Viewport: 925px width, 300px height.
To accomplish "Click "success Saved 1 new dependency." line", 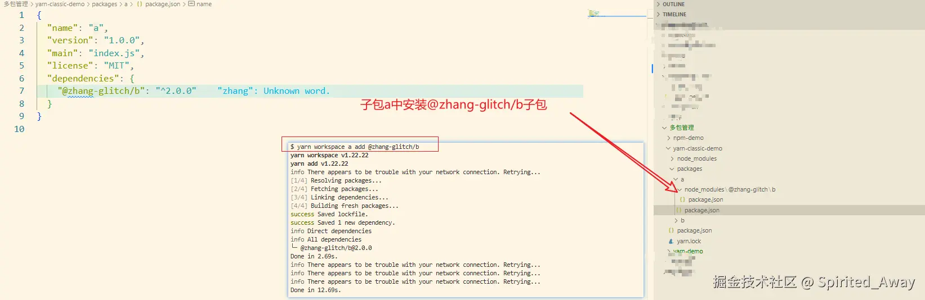I will click(342, 222).
